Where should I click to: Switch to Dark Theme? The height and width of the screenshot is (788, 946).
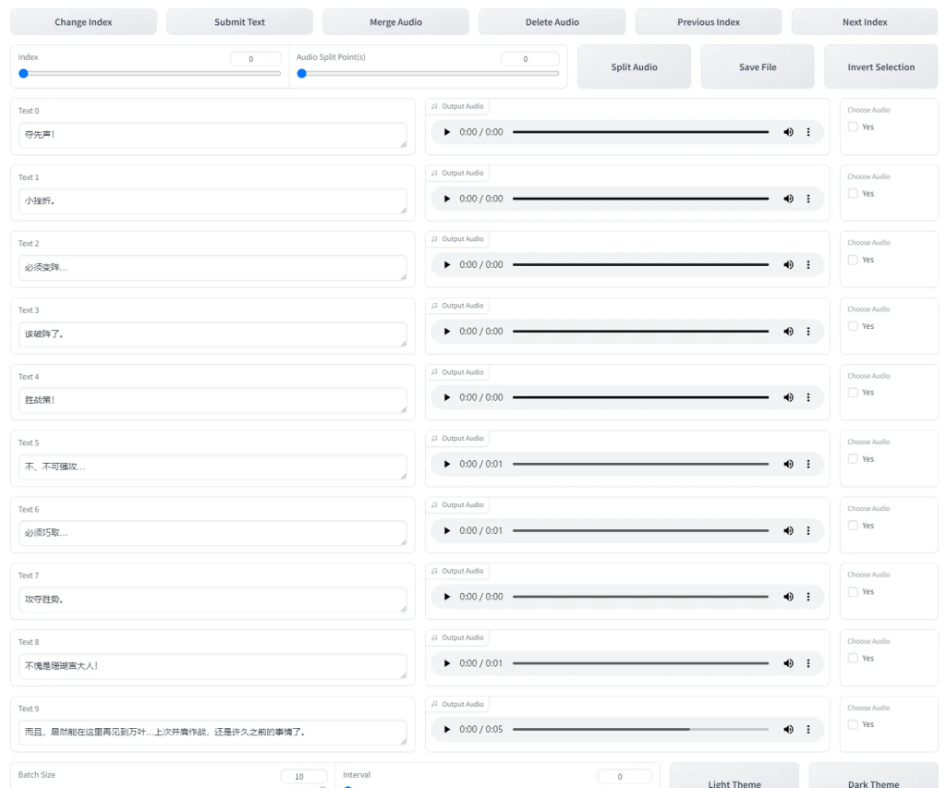coord(873,779)
